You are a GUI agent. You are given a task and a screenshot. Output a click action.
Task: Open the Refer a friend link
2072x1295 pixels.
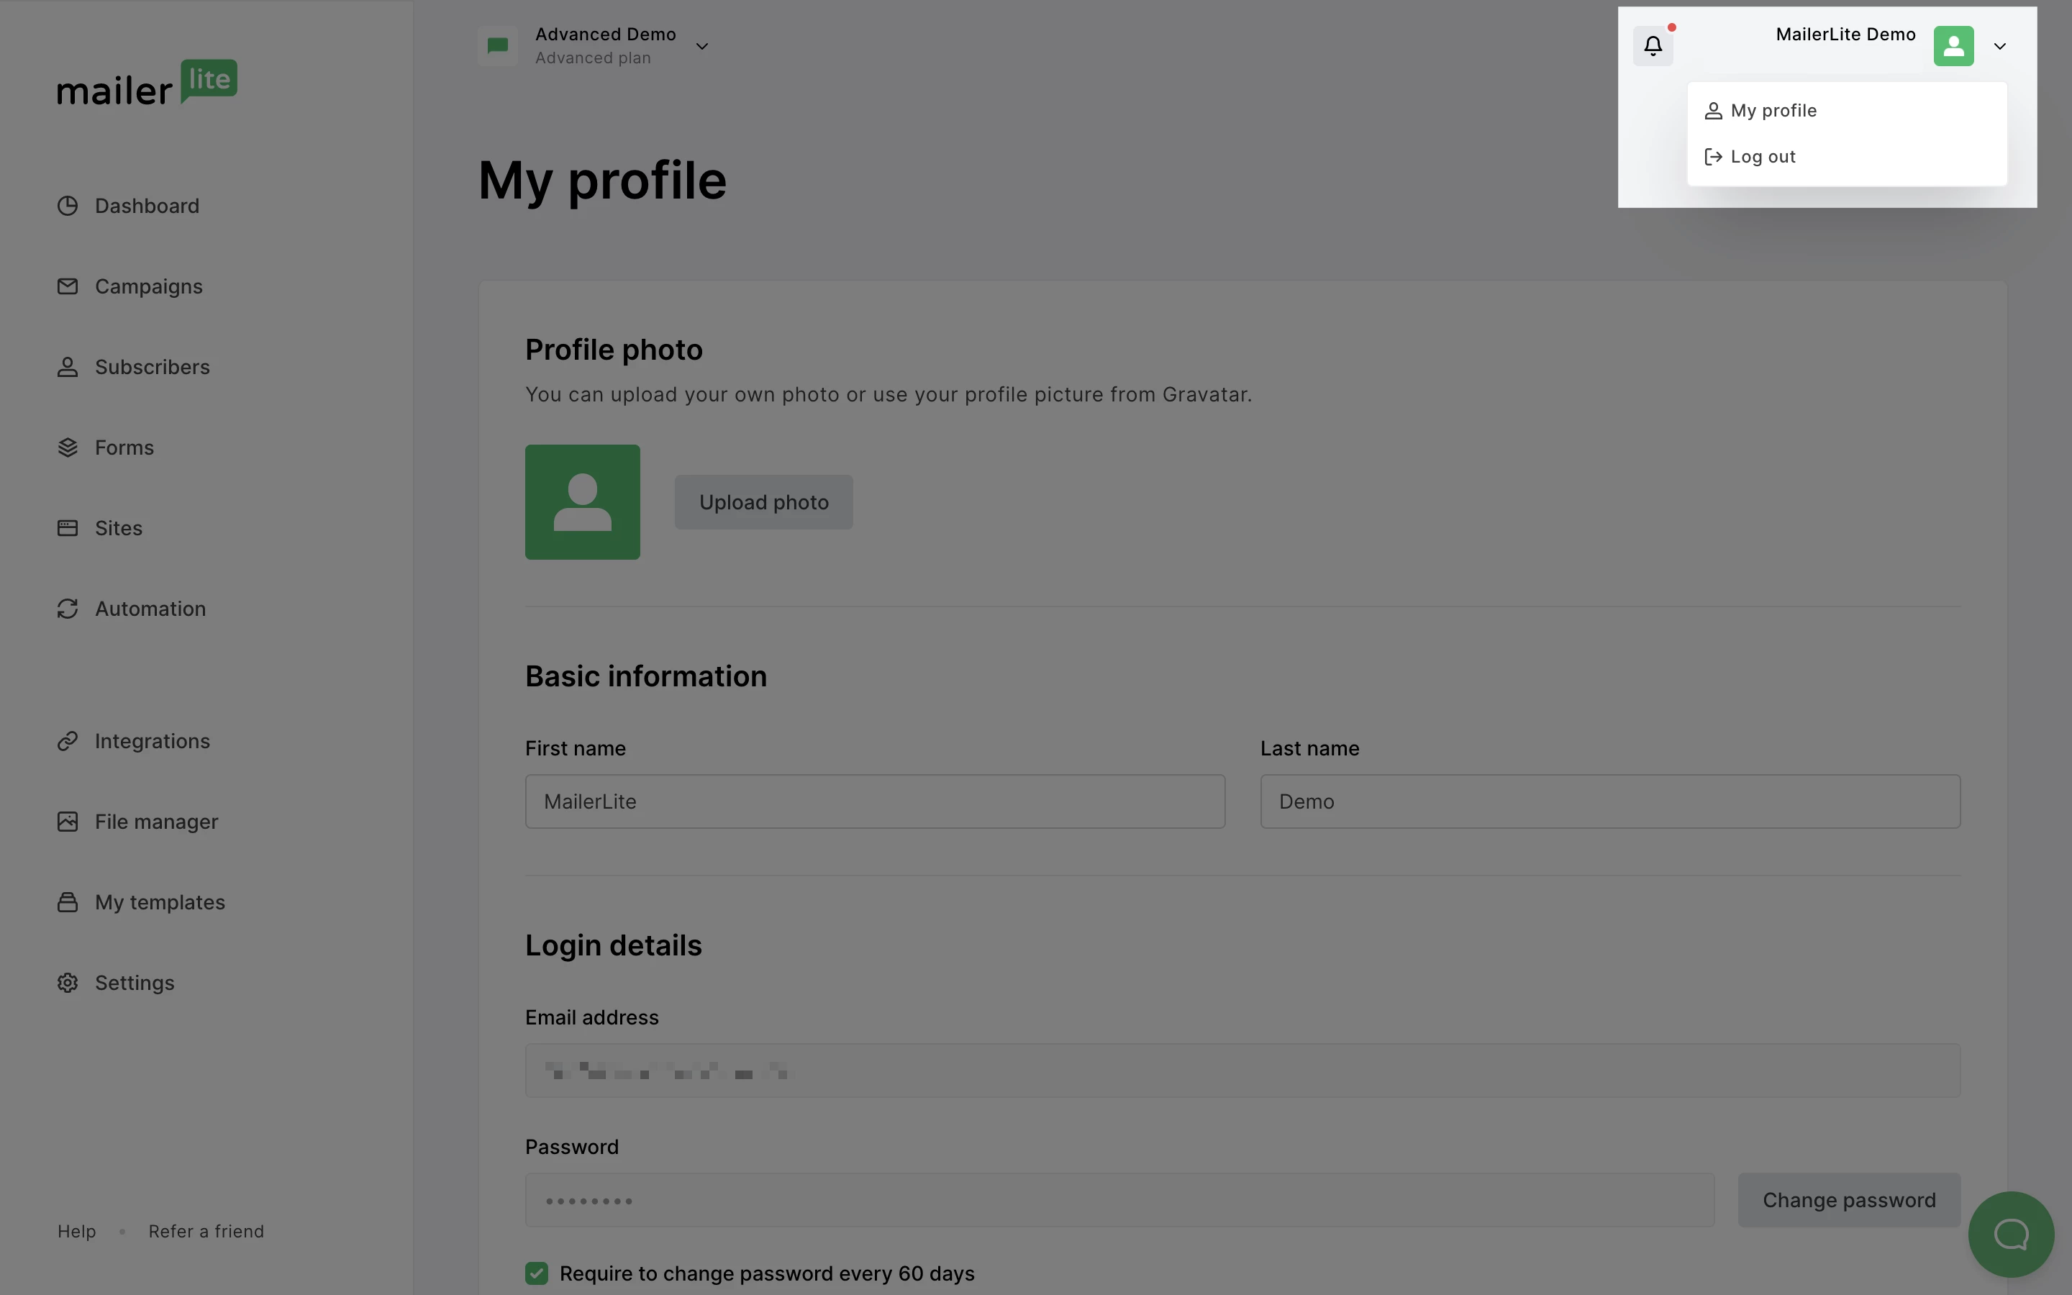(x=206, y=1231)
